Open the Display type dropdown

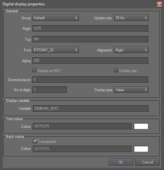point(131,90)
